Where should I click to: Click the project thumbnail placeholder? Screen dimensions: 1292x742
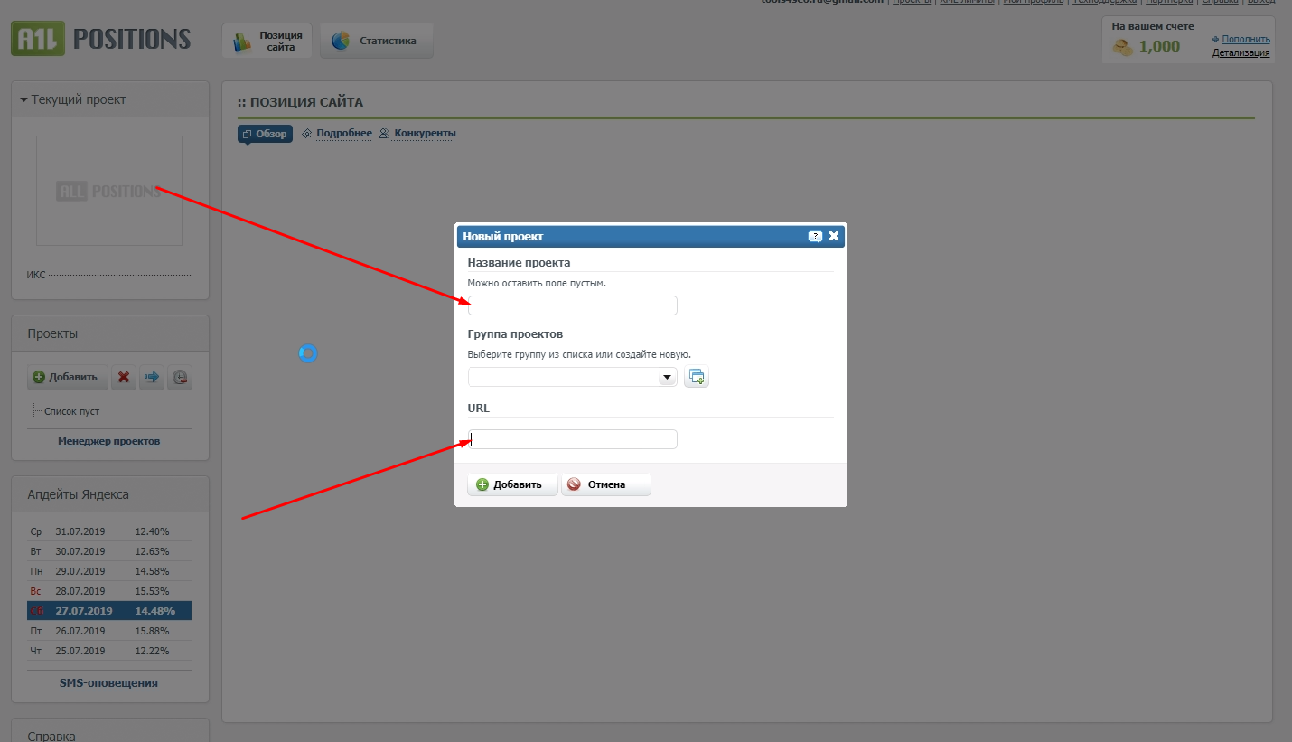[x=109, y=191]
